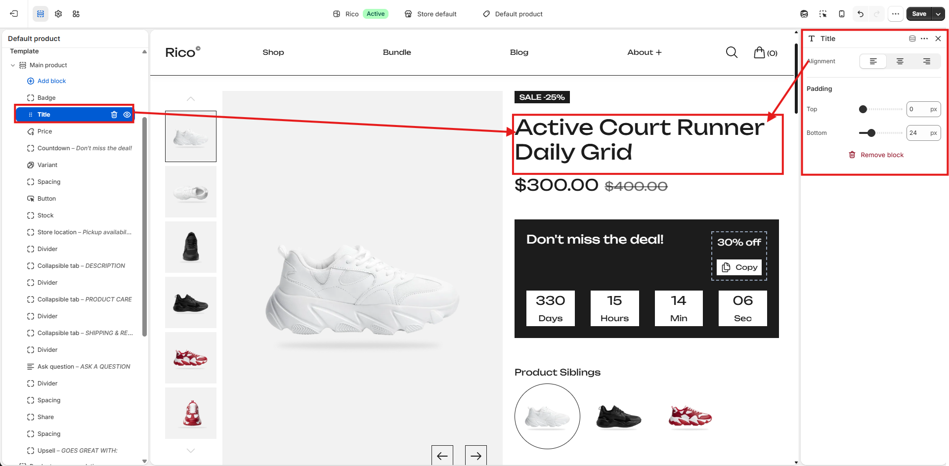Click the Bottom padding value field
Image resolution: width=949 pixels, height=466 pixels.
click(923, 133)
